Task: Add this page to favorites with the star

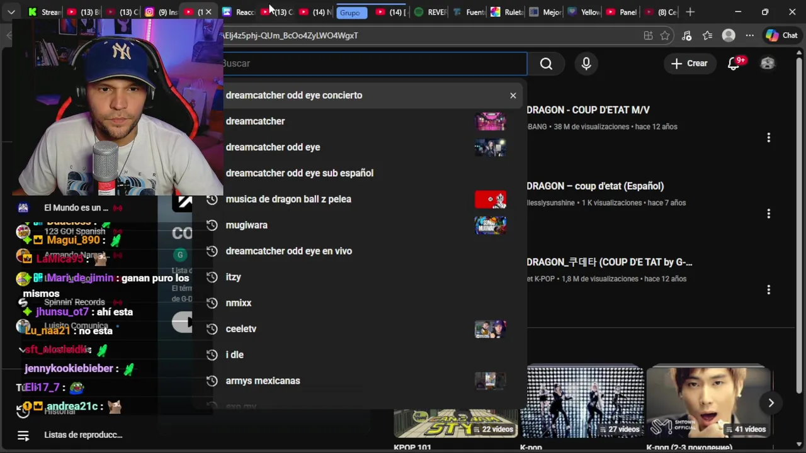Action: pyautogui.click(x=665, y=36)
